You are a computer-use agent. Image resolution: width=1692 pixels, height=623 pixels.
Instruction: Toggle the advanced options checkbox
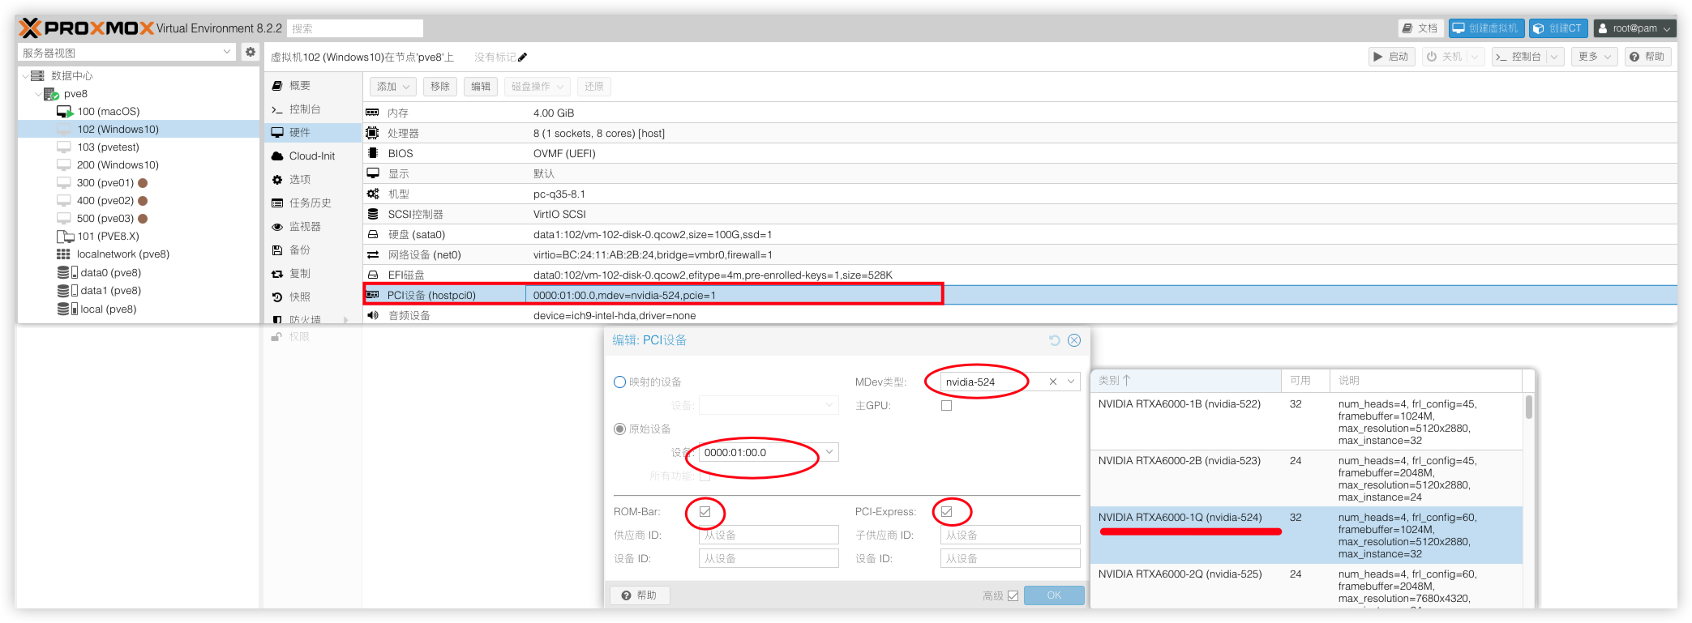tap(1013, 595)
